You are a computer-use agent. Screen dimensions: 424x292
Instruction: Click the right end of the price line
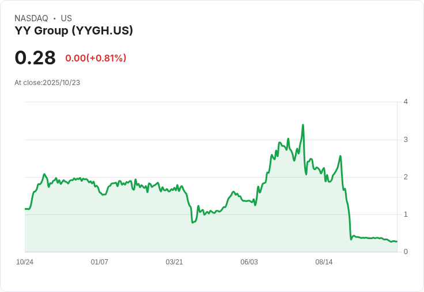click(396, 241)
